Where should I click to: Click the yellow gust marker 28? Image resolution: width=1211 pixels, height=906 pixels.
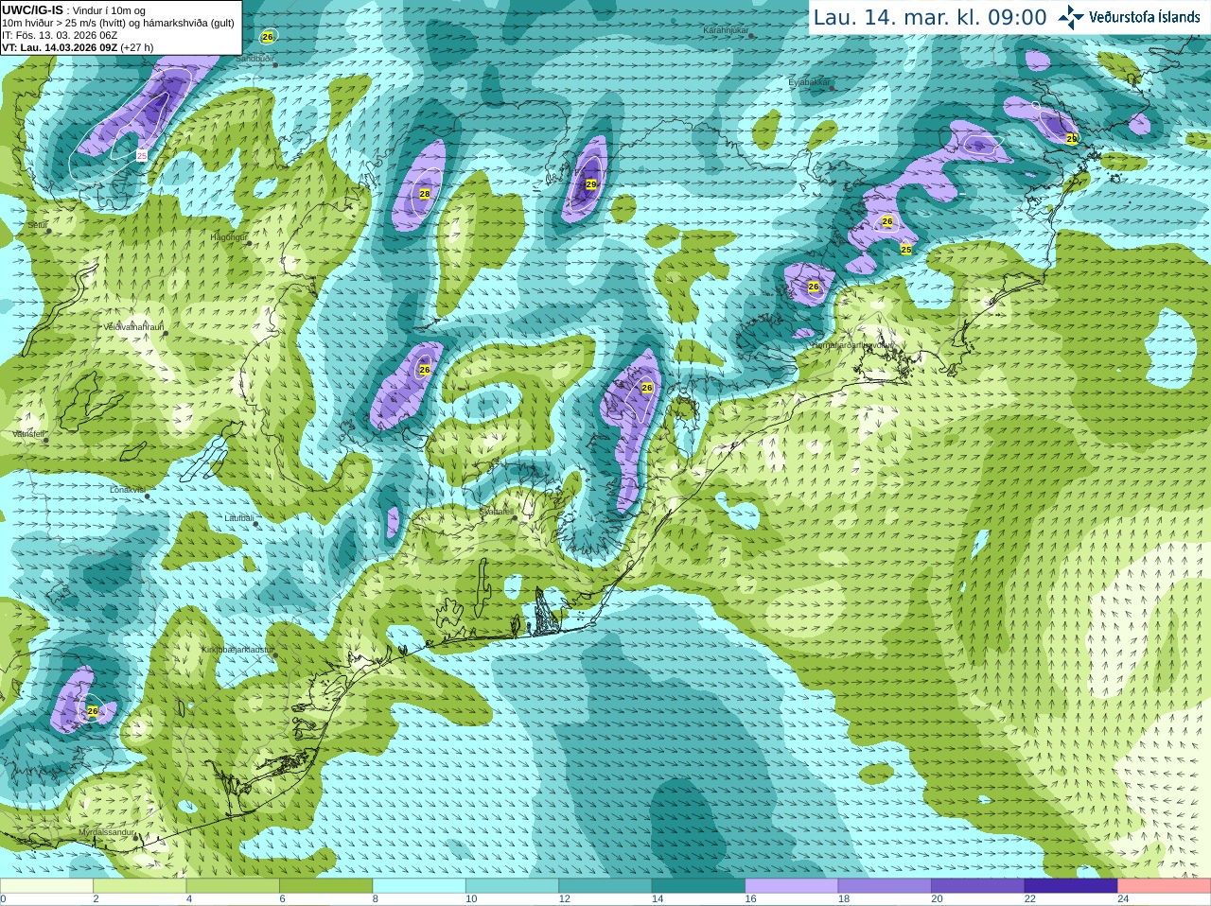(x=425, y=194)
